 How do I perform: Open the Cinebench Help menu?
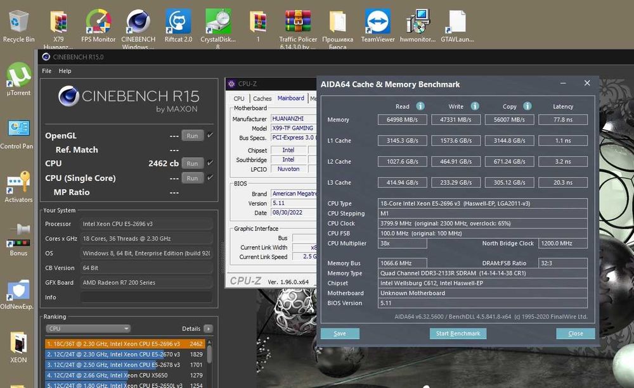(x=65, y=71)
